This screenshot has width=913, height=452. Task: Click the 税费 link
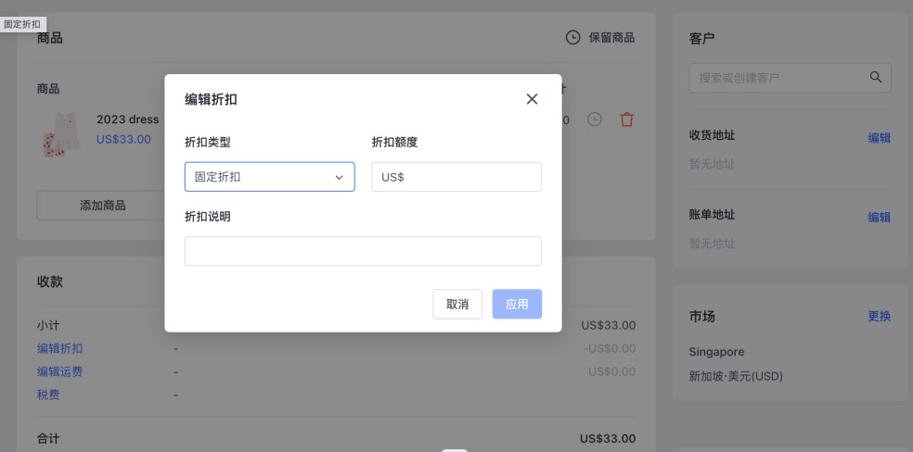click(x=48, y=395)
